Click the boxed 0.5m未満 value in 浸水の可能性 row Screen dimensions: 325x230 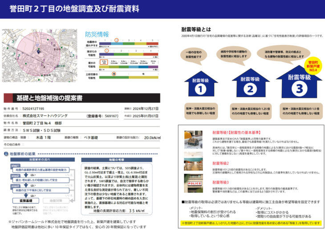104,62
